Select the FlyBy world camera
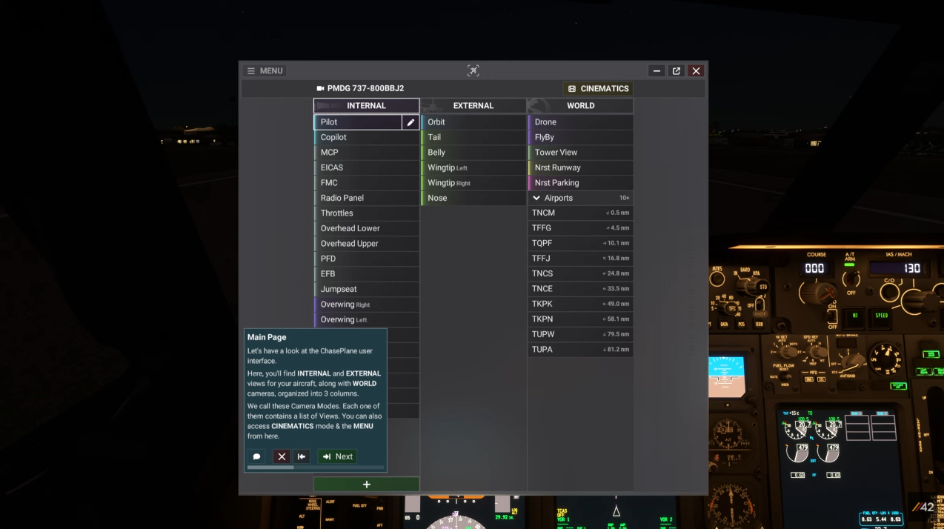Viewport: 944px width, 529px height. tap(581, 137)
